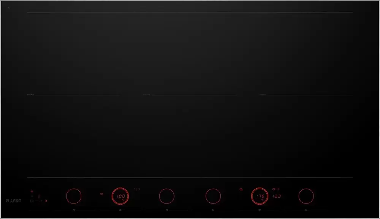Screen dimensions: 380x219
Task: Tap the dim lock icon under Wi-Fi symbol
Action: 32,196
